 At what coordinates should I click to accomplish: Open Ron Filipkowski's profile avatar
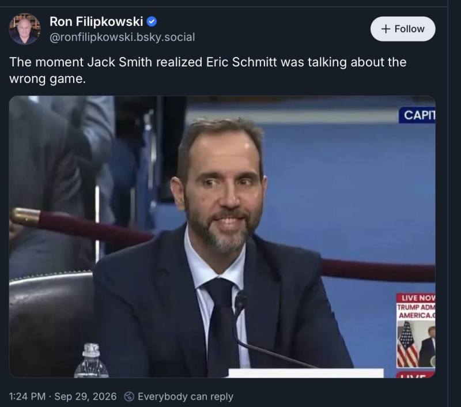(25, 29)
